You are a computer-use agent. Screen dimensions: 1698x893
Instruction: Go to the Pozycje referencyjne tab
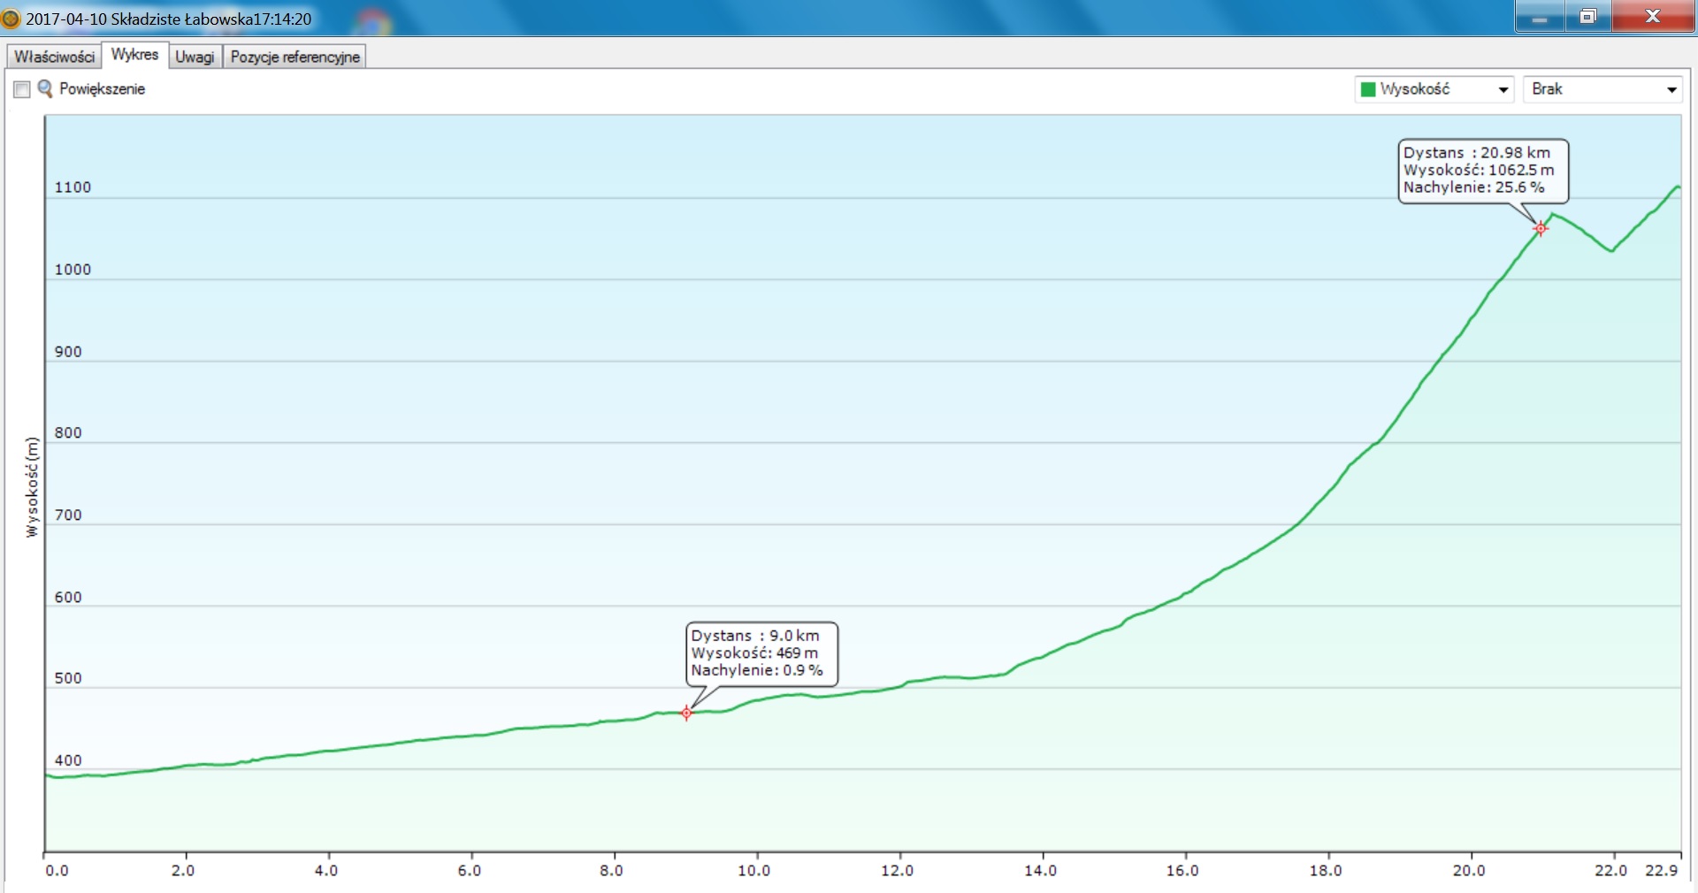[x=294, y=57]
